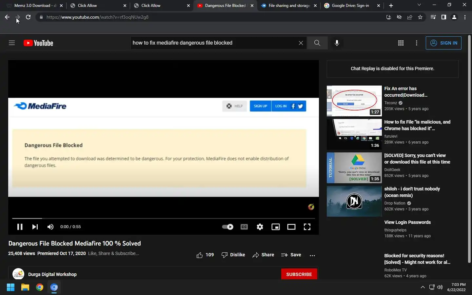Image resolution: width=472 pixels, height=295 pixels.
Task: Skip to the next video
Action: click(x=35, y=227)
